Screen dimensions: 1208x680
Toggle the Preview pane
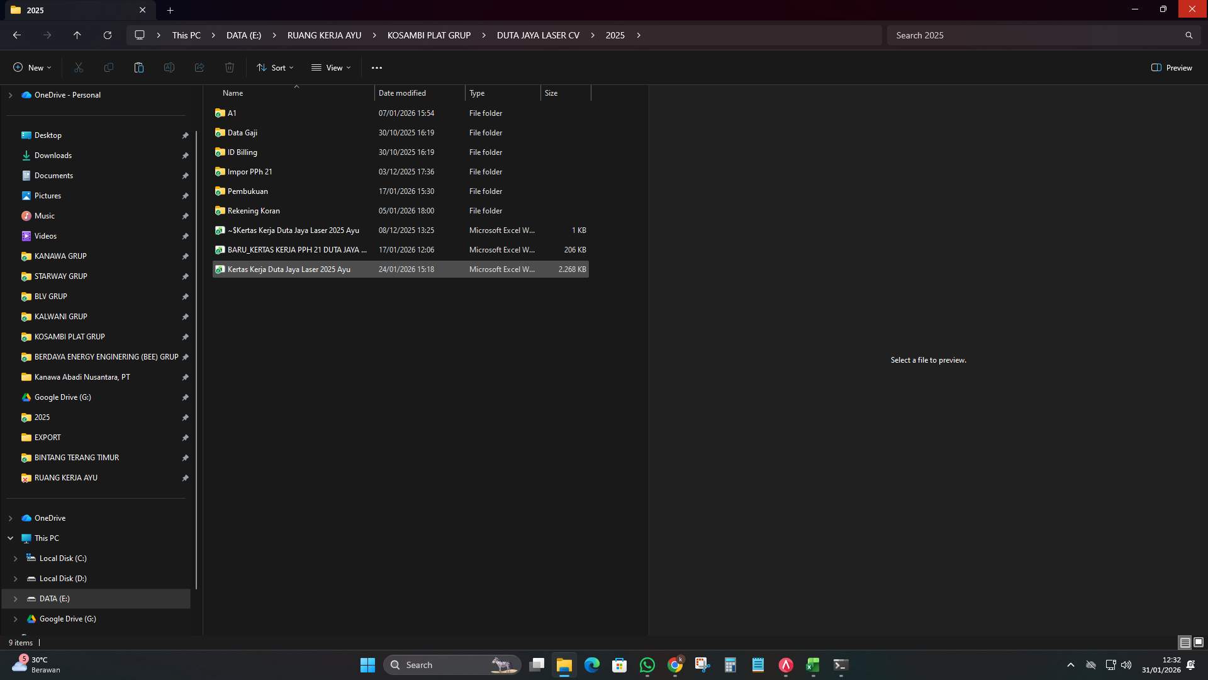point(1171,67)
